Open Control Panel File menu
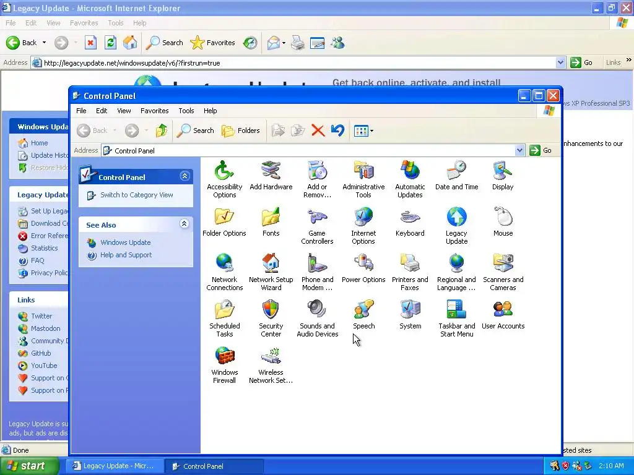 click(81, 111)
